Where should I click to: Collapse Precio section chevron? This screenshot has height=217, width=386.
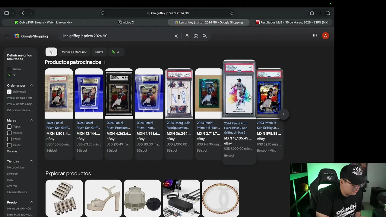pos(31,202)
